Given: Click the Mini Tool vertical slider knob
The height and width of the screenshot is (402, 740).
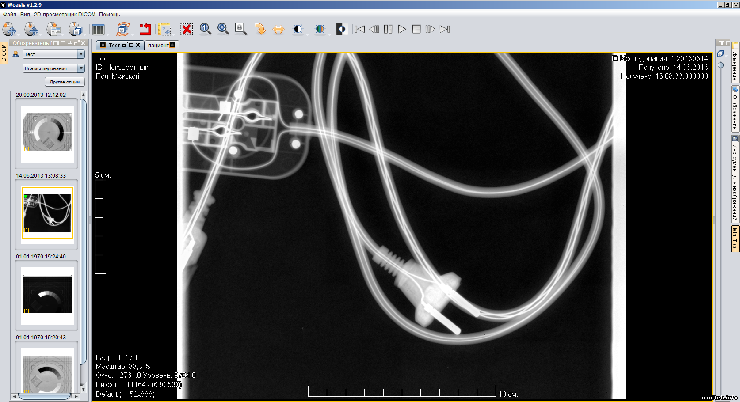Looking at the screenshot, I should [x=721, y=65].
